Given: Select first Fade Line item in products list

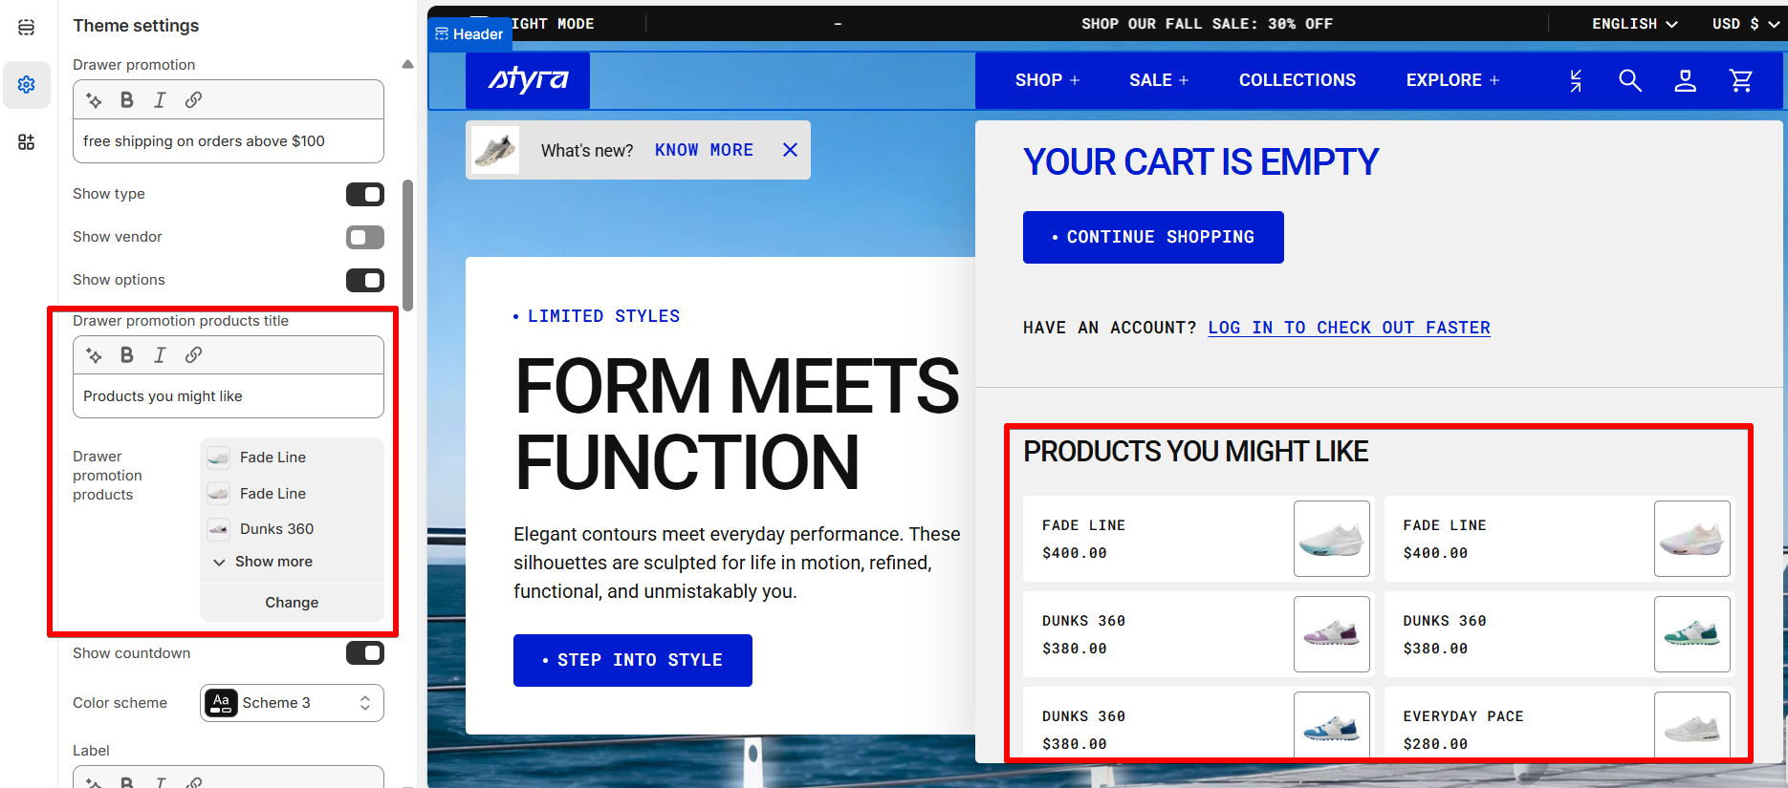Looking at the screenshot, I should (x=293, y=458).
